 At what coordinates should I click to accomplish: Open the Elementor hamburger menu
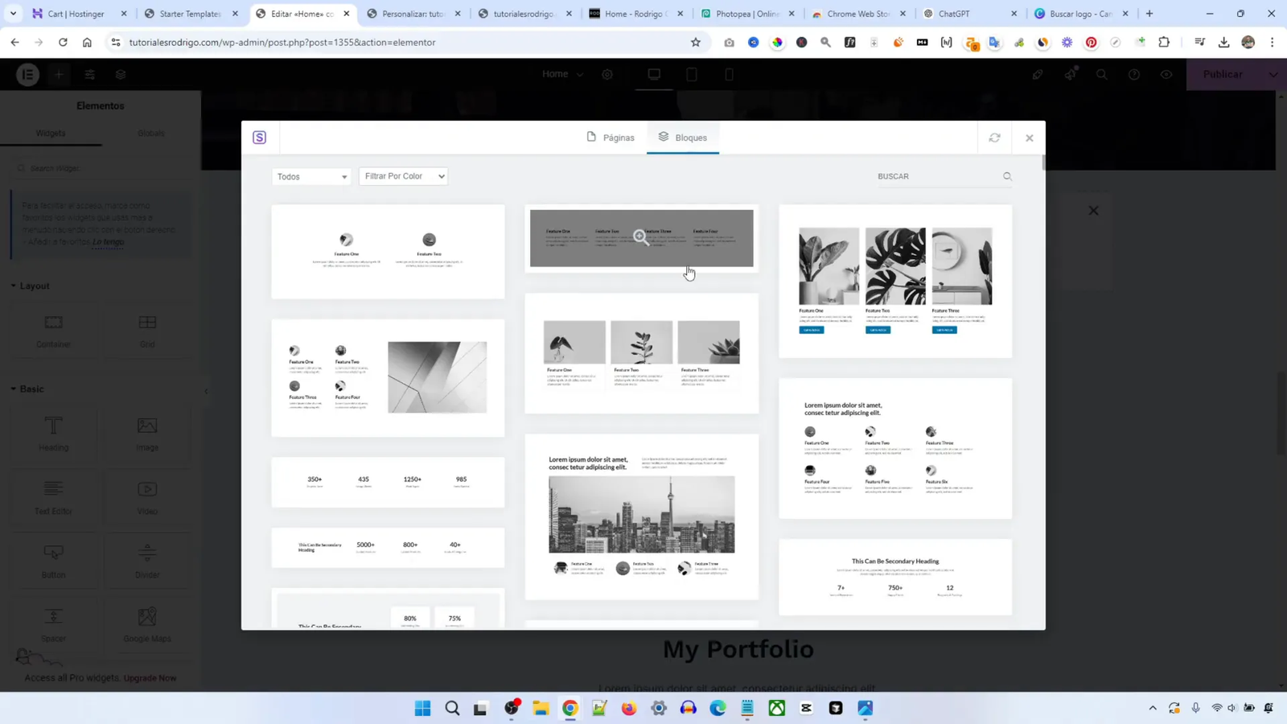[27, 74]
